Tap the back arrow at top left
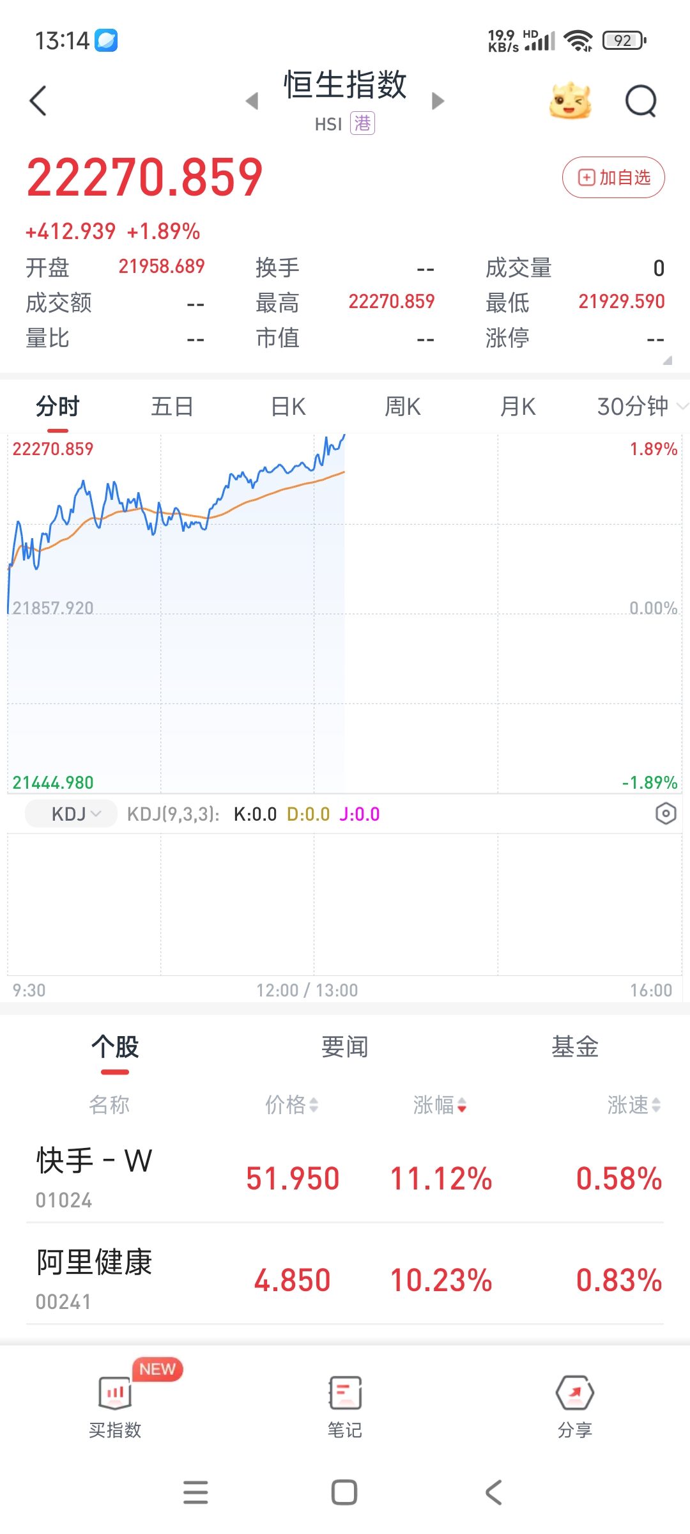Image resolution: width=690 pixels, height=1534 pixels. click(x=38, y=101)
